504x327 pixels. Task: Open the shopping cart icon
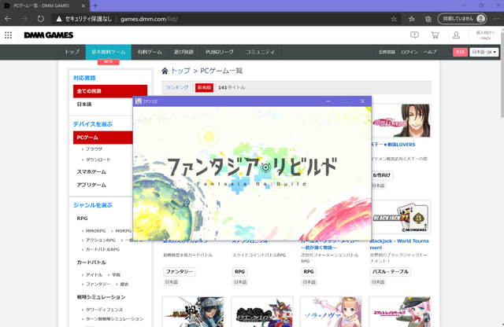coord(435,35)
